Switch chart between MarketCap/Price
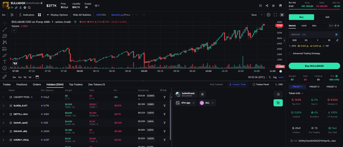 (x=121, y=15)
